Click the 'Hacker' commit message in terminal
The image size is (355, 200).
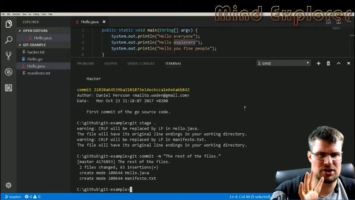click(94, 79)
